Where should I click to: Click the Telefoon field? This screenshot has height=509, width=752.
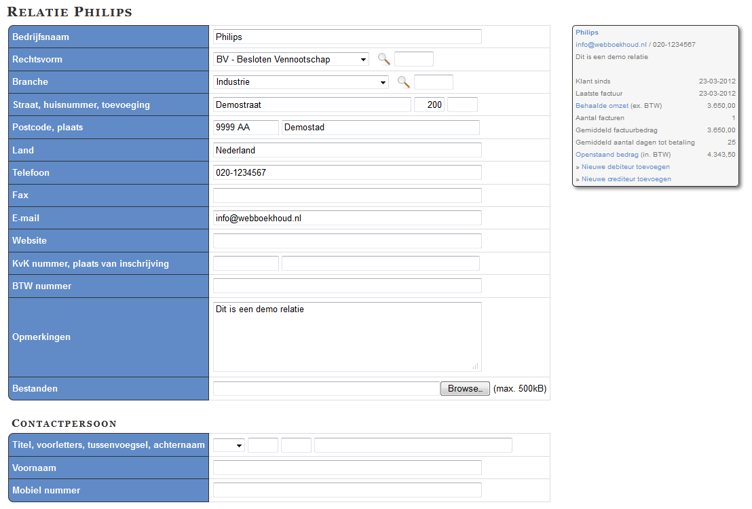[x=347, y=172]
